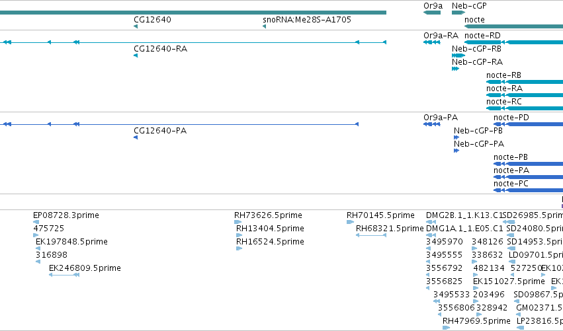Open the nocte-RD transcript label
Screen dimensions: 563x331
point(482,36)
